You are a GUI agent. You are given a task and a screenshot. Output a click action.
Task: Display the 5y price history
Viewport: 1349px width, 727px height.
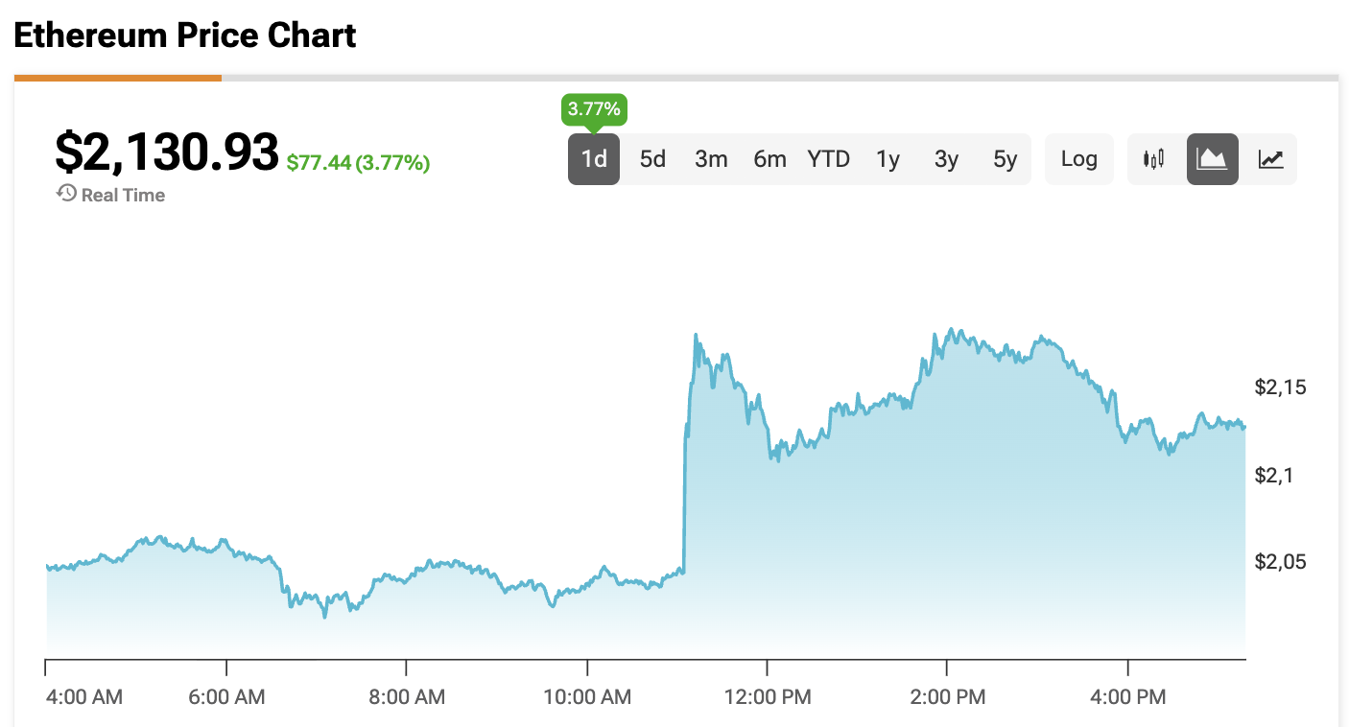pyautogui.click(x=1005, y=159)
